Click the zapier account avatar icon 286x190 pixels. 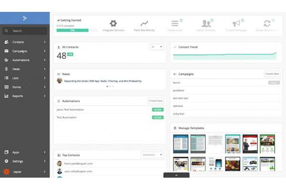coord(6,171)
